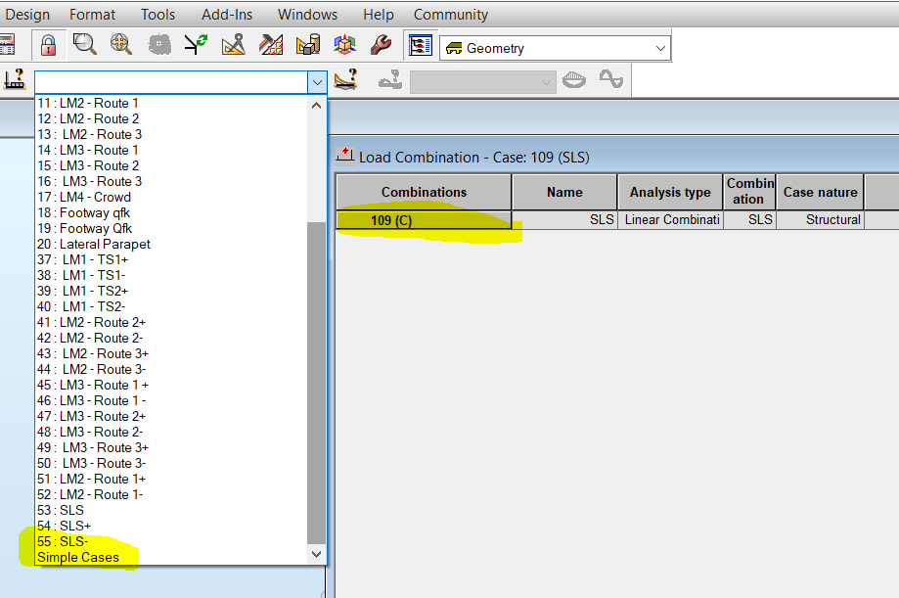Click the Combinations column header
The height and width of the screenshot is (598, 899).
coord(423,191)
